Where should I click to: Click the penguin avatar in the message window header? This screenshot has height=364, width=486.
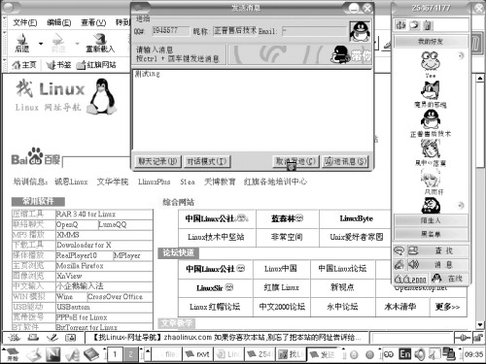pyautogui.click(x=360, y=31)
